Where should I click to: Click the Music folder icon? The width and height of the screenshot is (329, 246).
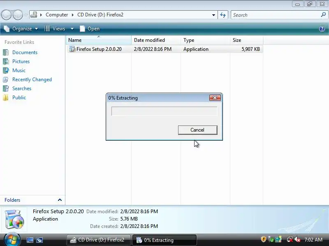[6, 70]
